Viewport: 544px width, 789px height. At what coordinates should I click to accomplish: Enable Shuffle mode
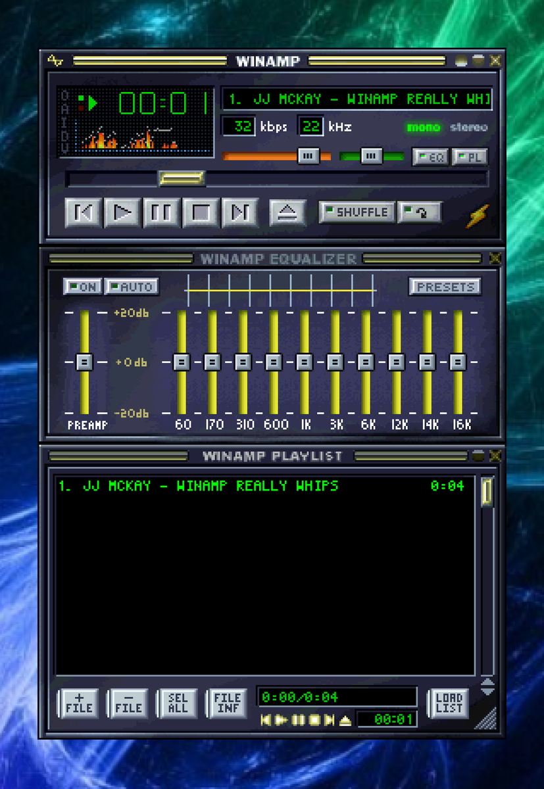coord(357,212)
